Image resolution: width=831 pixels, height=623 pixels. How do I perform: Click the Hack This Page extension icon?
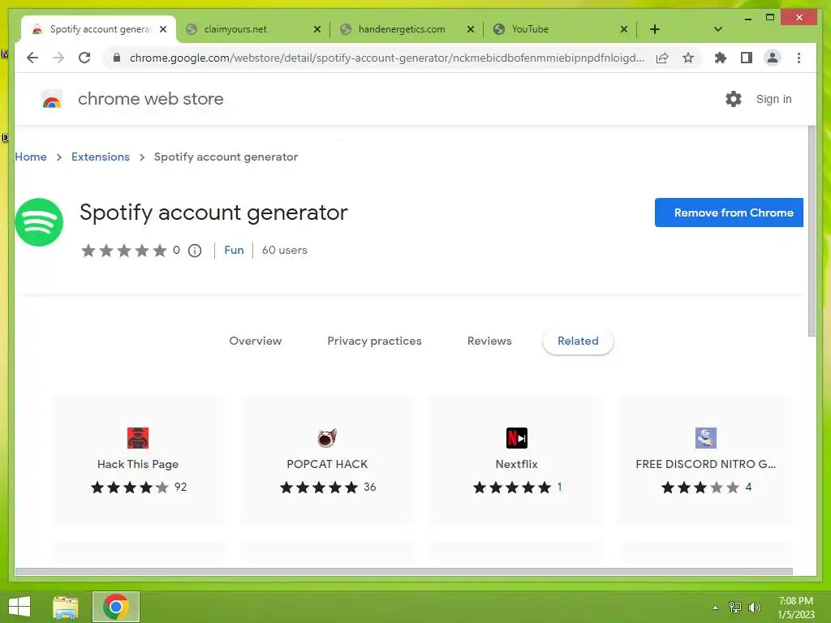tap(138, 438)
